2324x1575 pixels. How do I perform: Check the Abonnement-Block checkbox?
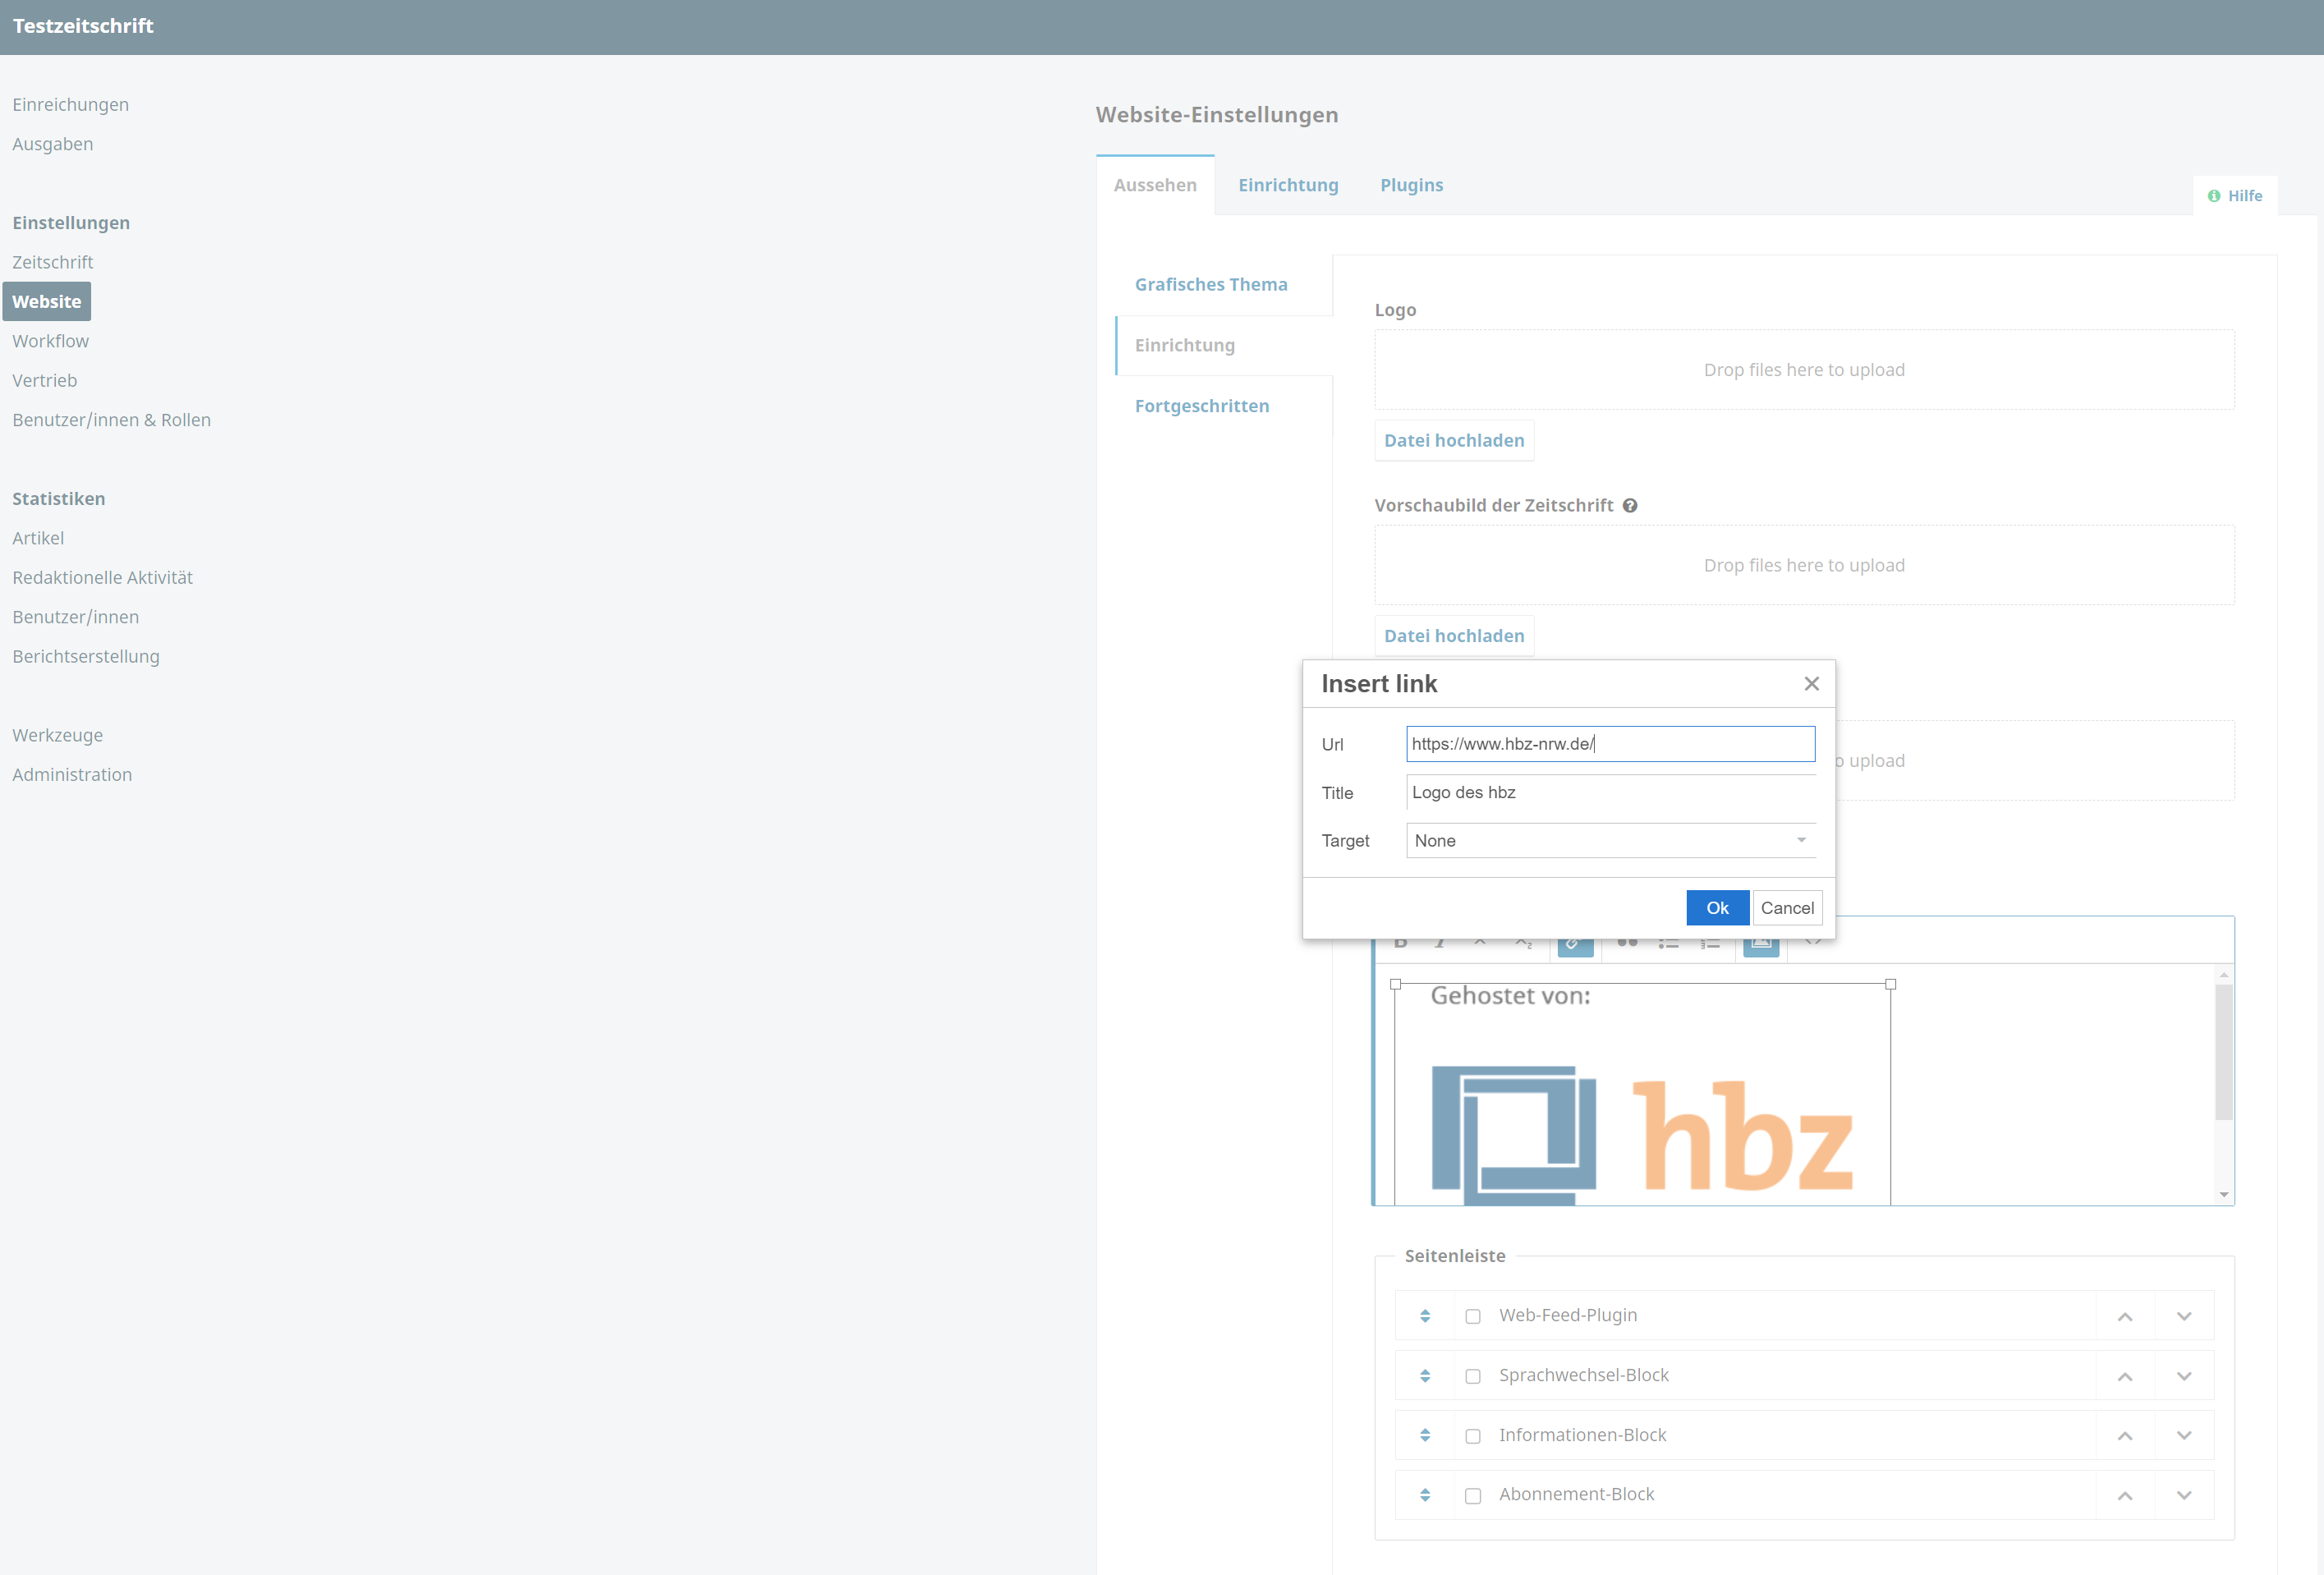tap(1473, 1496)
